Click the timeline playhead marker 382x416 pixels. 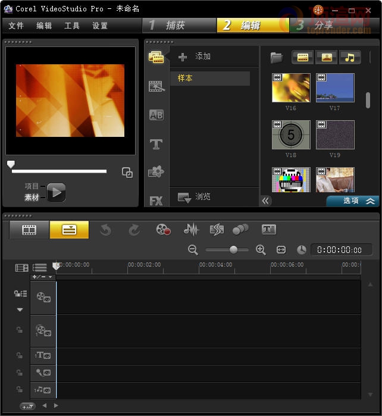point(56,266)
